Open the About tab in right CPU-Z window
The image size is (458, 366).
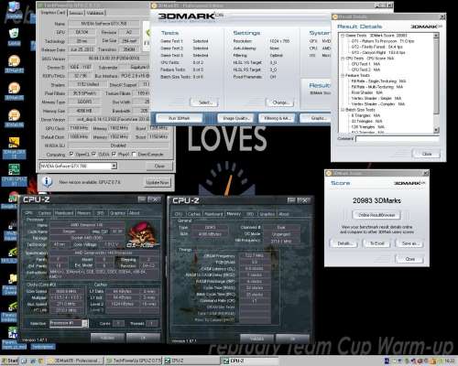click(x=284, y=214)
